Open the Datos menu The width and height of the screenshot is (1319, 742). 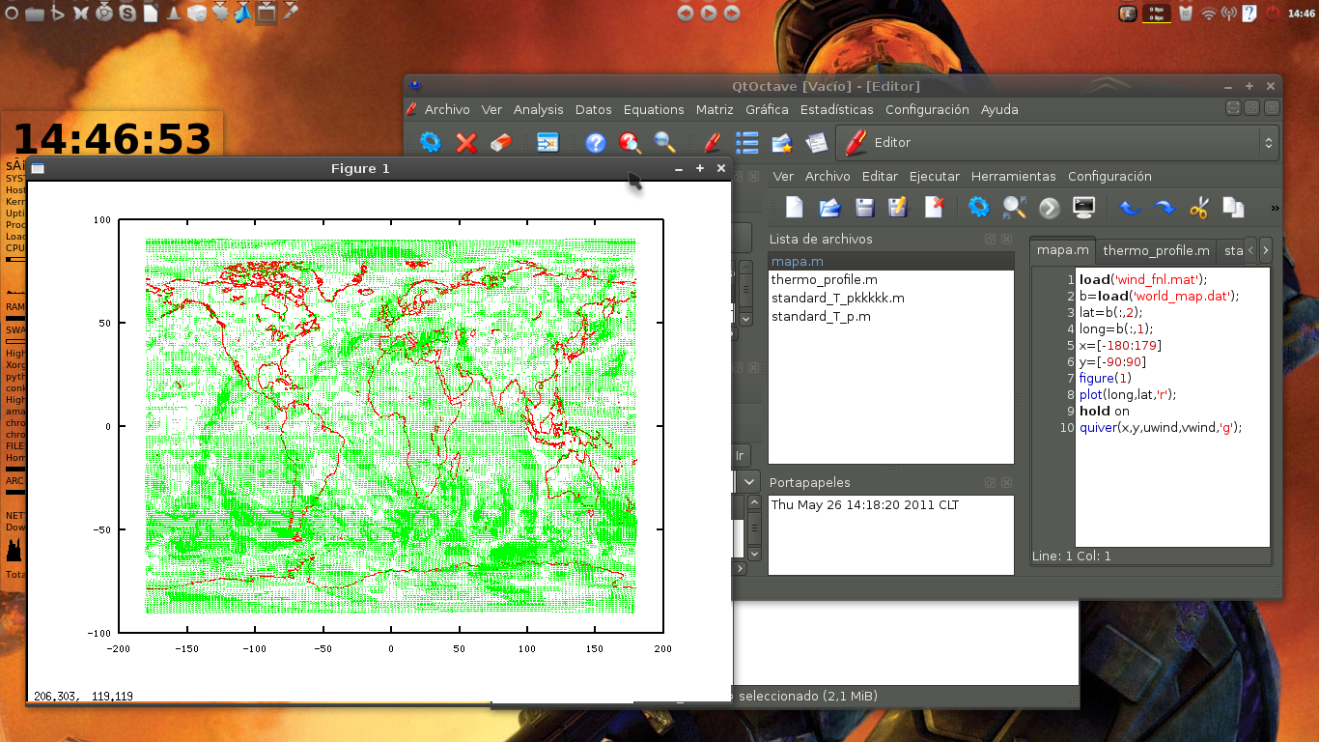click(x=594, y=109)
